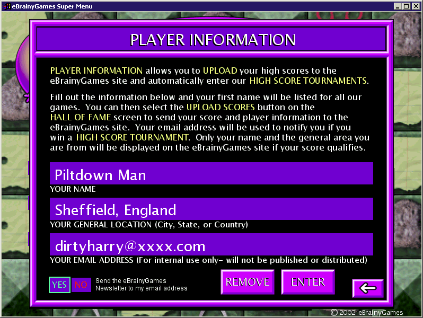Click the 2002 eBrainyGames copyright text

(367, 312)
